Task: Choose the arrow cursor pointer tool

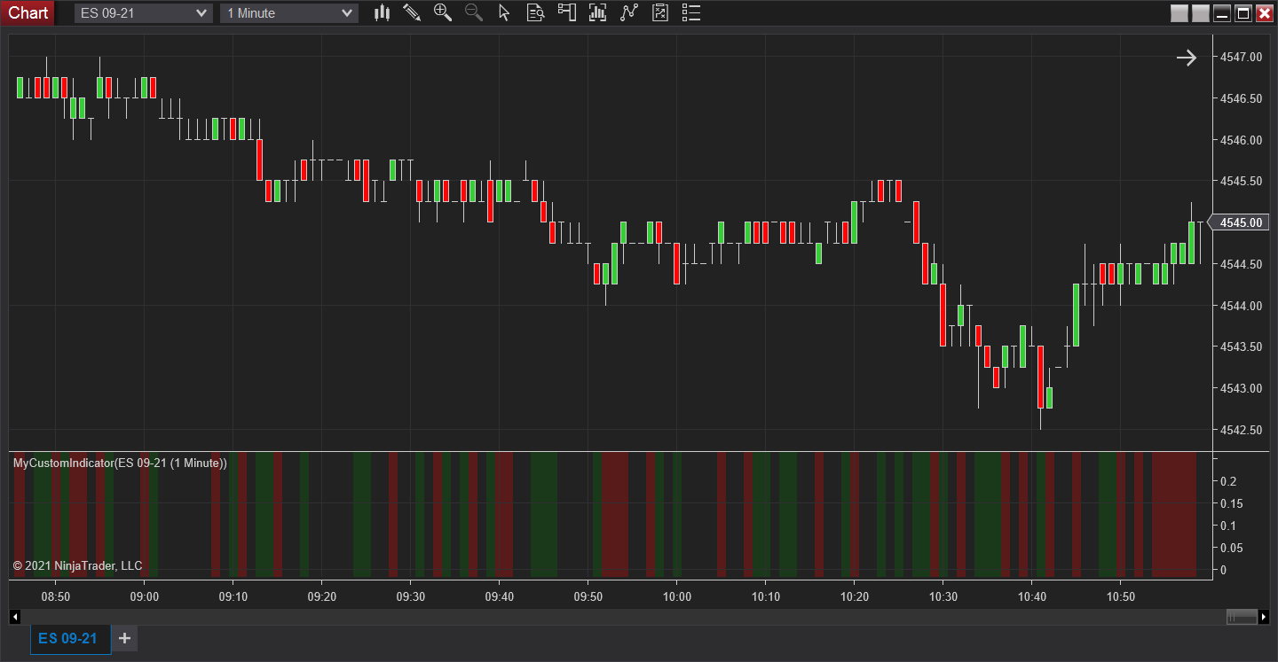Action: click(504, 12)
